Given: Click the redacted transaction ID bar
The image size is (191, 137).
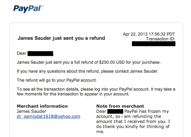Looking at the screenshot, I should 154,44.
